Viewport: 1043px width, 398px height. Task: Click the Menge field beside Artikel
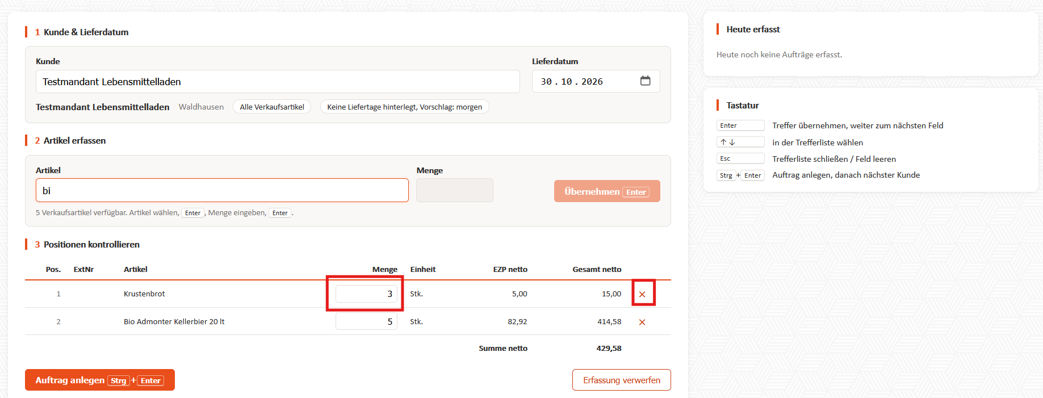pyautogui.click(x=455, y=191)
